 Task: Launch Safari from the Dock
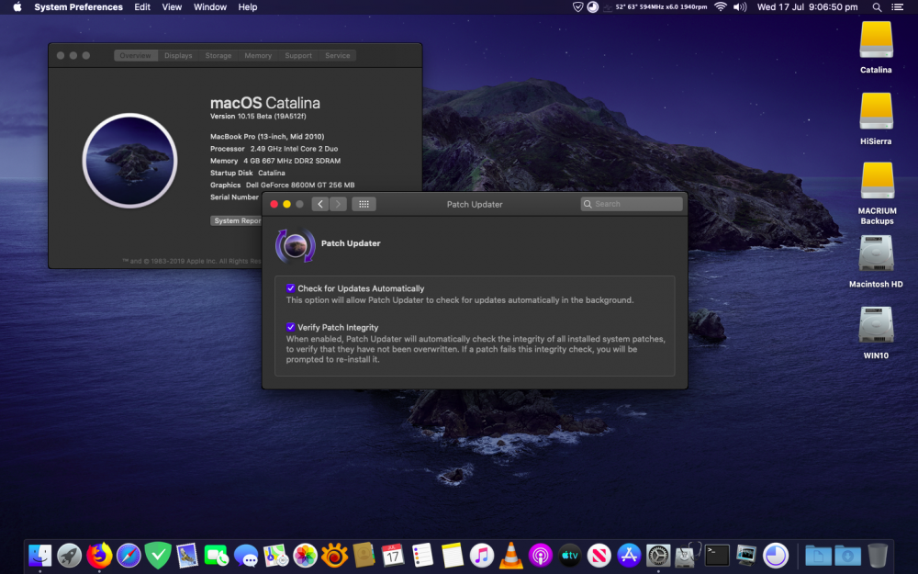(129, 556)
